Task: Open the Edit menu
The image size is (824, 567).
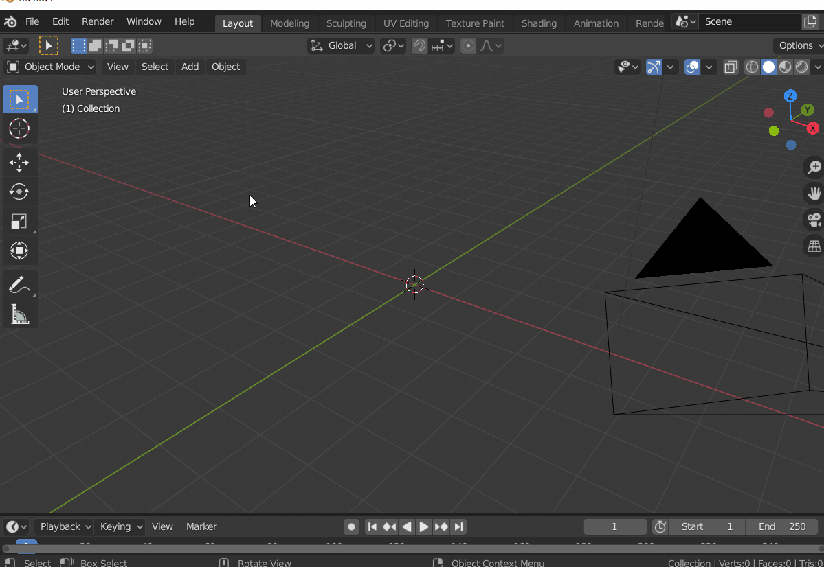Action: [60, 21]
